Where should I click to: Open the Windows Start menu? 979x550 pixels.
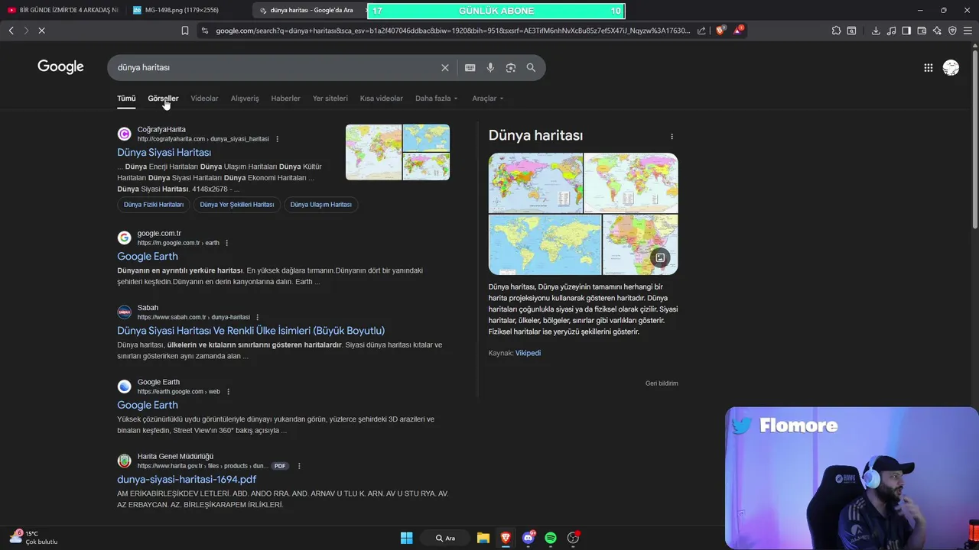[406, 538]
